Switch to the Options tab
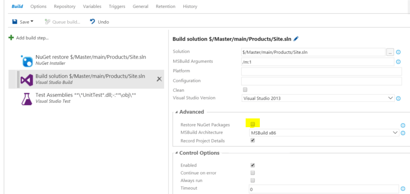410x194 pixels. coord(38,6)
